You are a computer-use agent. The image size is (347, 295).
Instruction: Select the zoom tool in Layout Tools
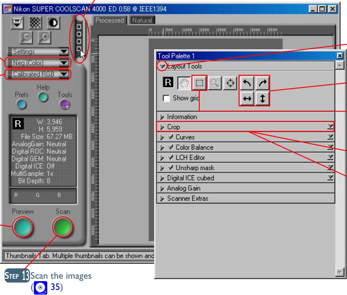(x=214, y=83)
